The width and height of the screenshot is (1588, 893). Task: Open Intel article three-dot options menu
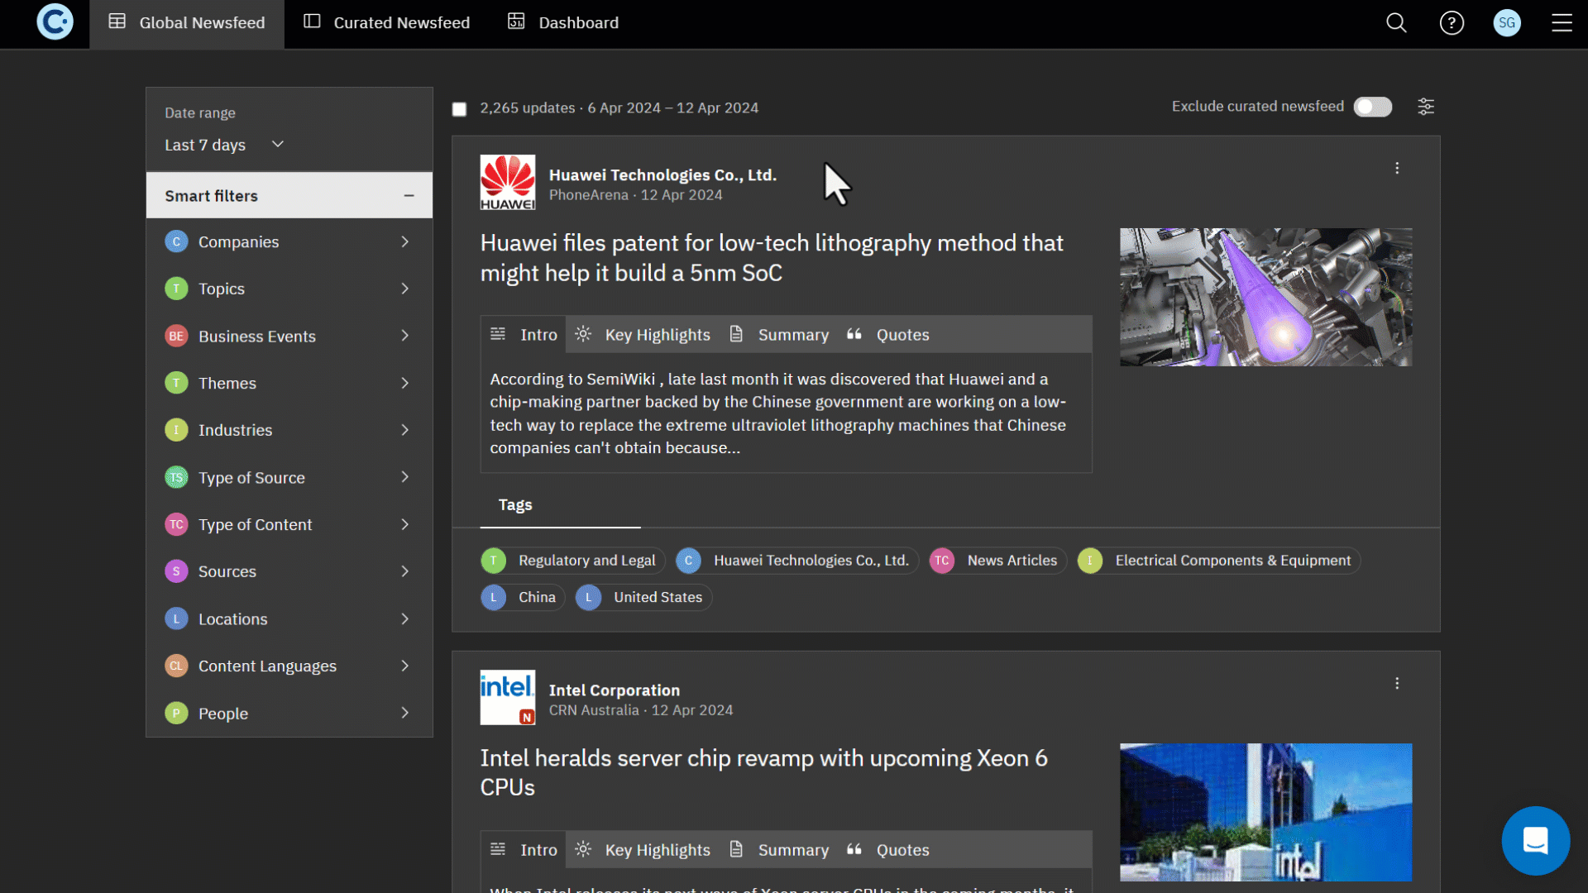(x=1397, y=683)
